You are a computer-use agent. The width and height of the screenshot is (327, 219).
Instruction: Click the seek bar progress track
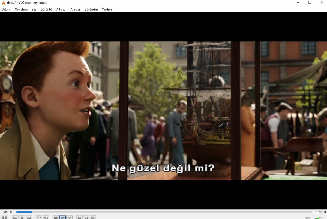coord(164,212)
